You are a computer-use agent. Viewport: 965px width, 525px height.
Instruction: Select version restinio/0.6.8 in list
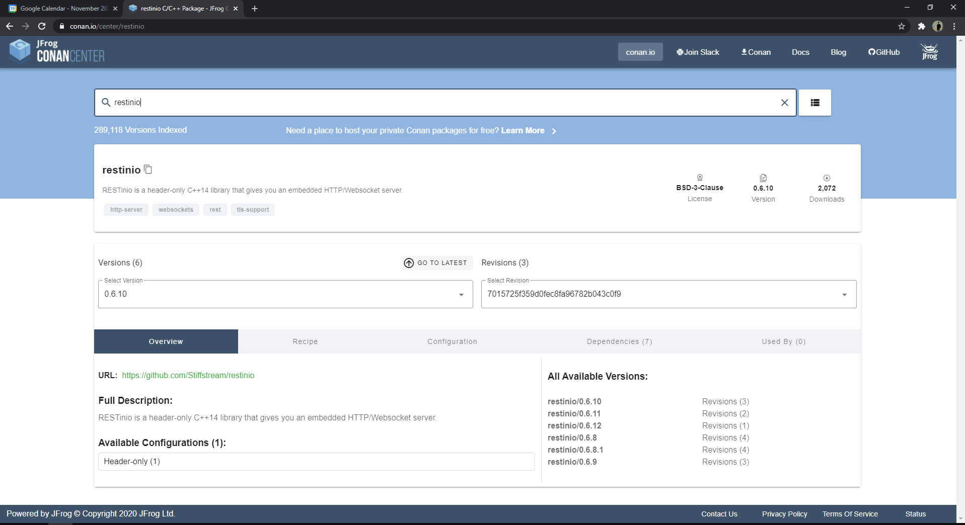coord(572,437)
